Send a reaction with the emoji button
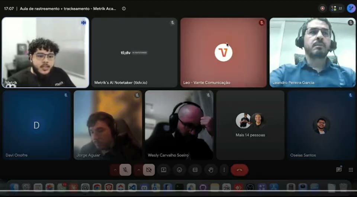The width and height of the screenshot is (357, 197). pos(179,170)
